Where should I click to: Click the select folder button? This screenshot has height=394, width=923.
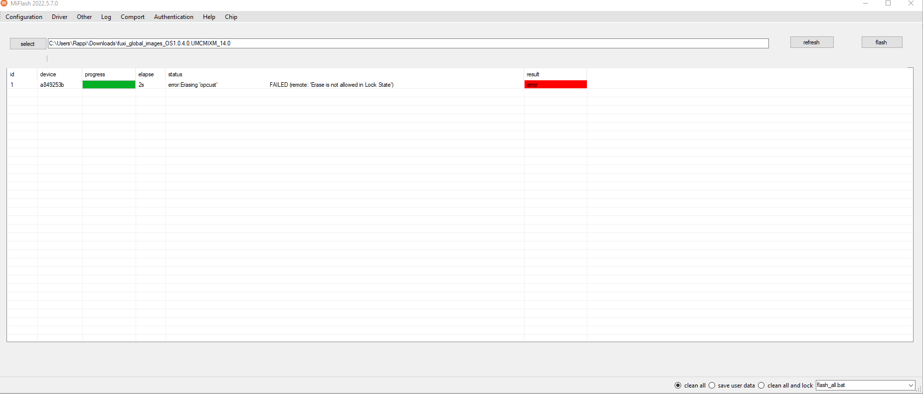click(28, 44)
